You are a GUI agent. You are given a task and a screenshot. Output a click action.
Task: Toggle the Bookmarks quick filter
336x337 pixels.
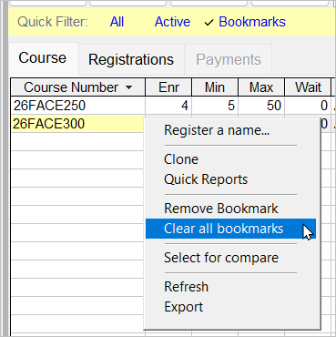[245, 22]
